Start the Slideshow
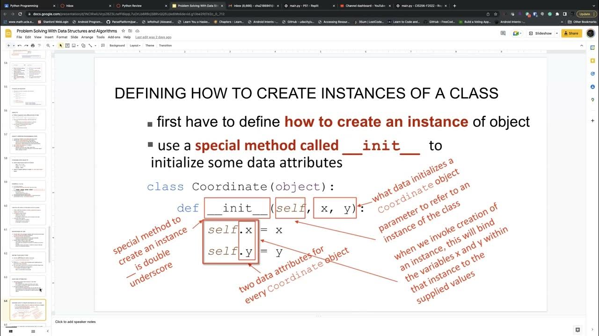The width and height of the screenshot is (599, 336). [541, 33]
